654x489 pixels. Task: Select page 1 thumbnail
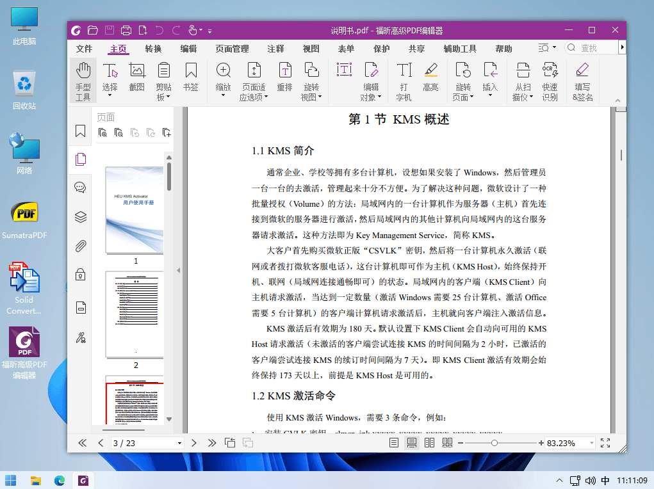pyautogui.click(x=135, y=210)
